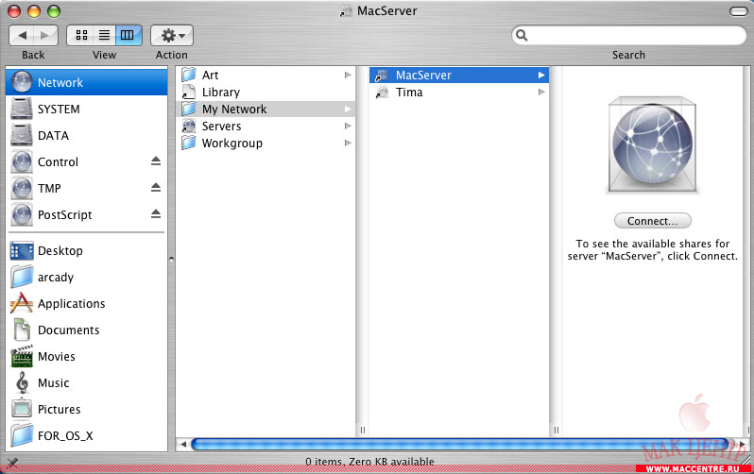Select the Art folder icon
The width and height of the screenshot is (754, 474).
(x=189, y=75)
